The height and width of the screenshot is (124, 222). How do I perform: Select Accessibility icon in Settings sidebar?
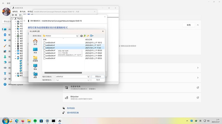click(x=5, y=73)
